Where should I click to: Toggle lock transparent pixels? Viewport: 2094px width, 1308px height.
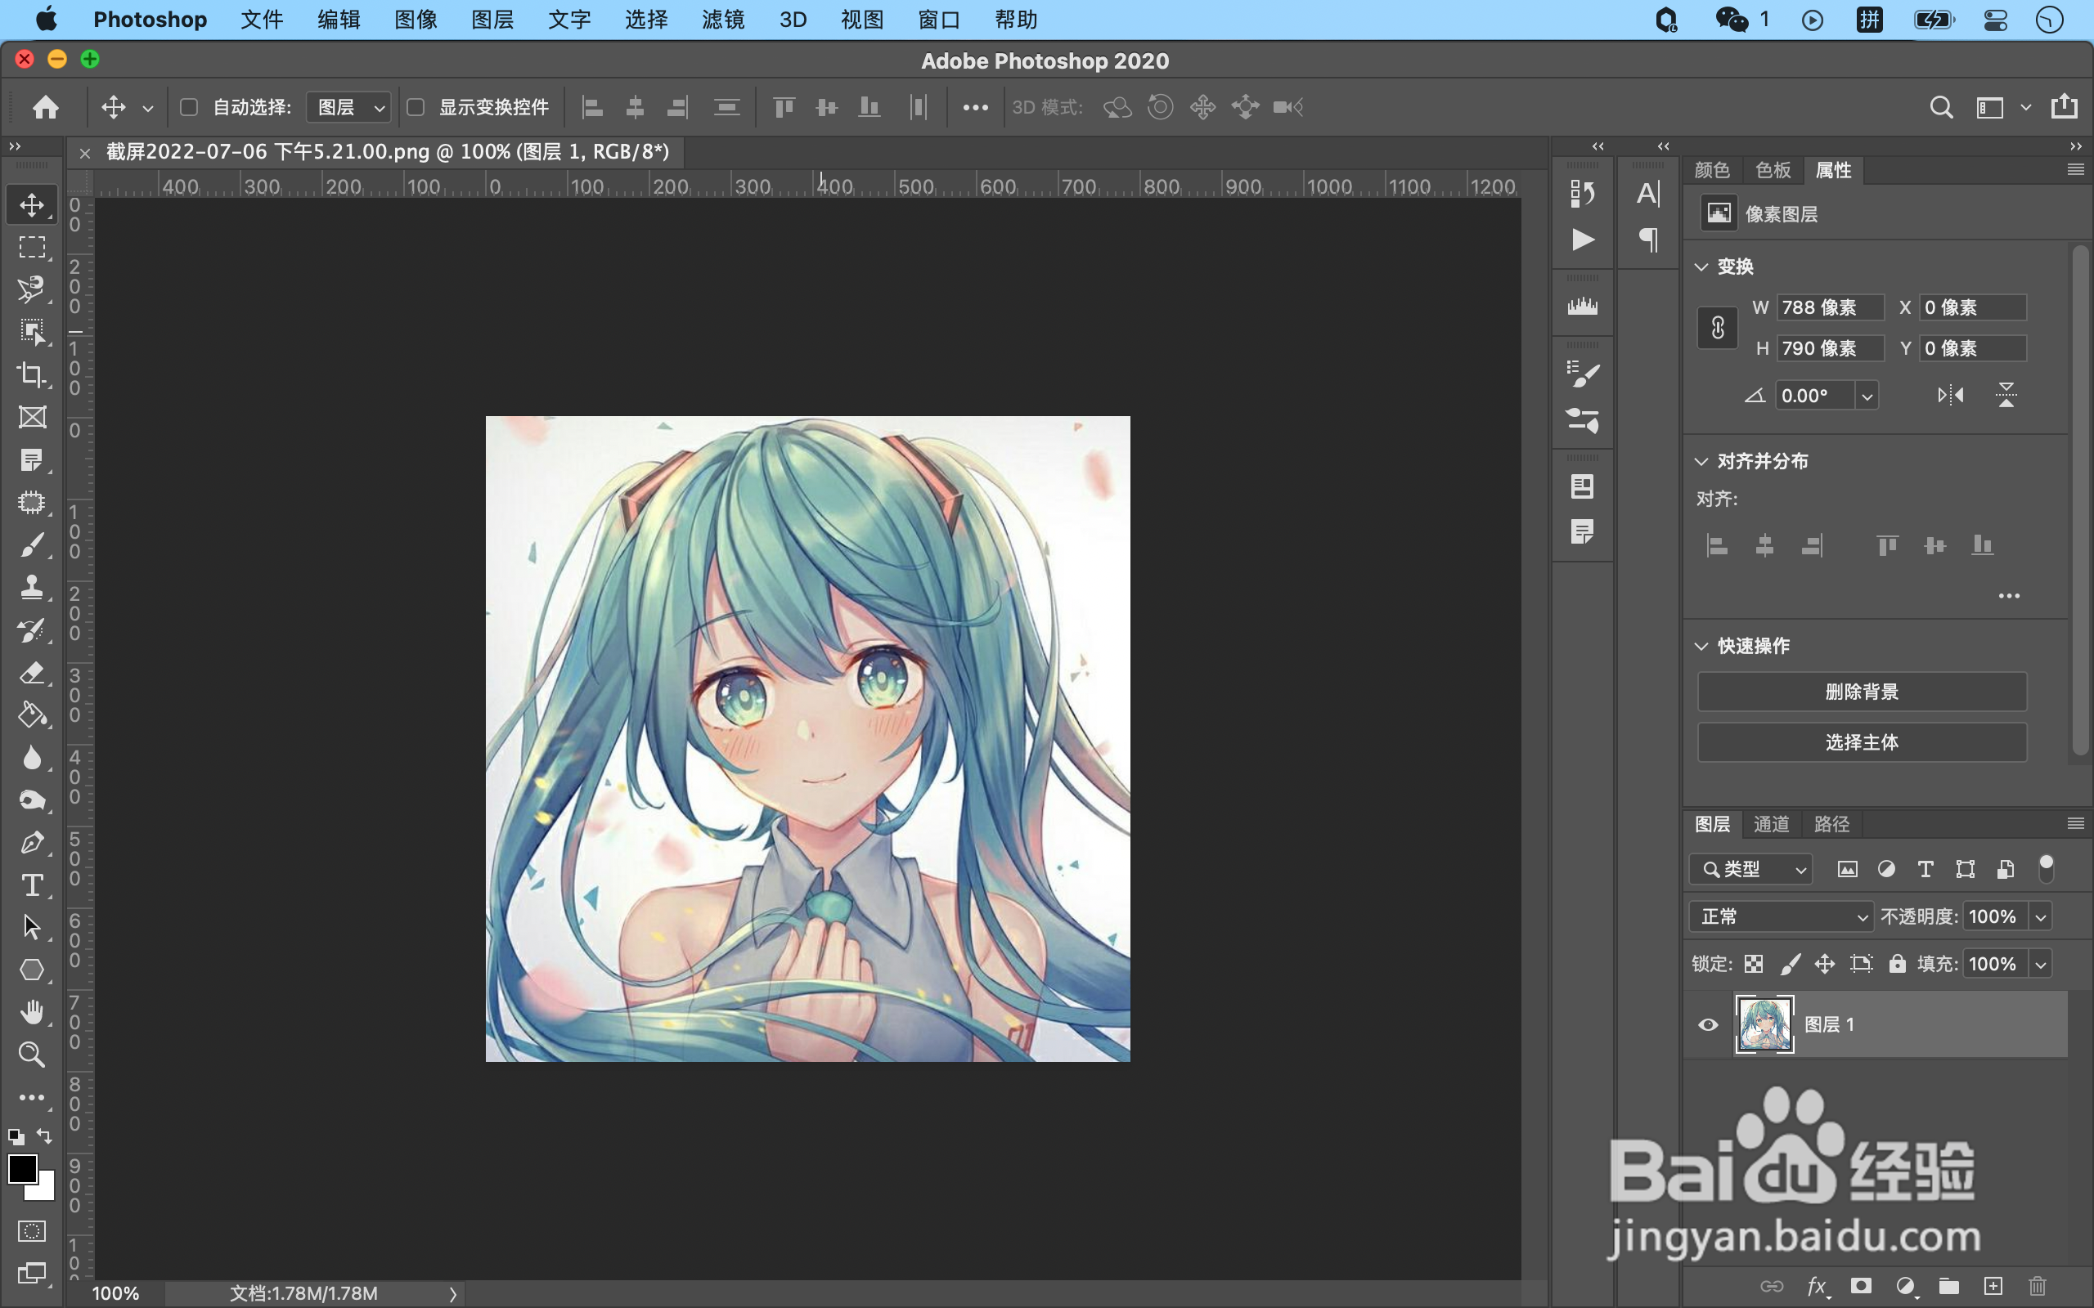pos(1753,964)
